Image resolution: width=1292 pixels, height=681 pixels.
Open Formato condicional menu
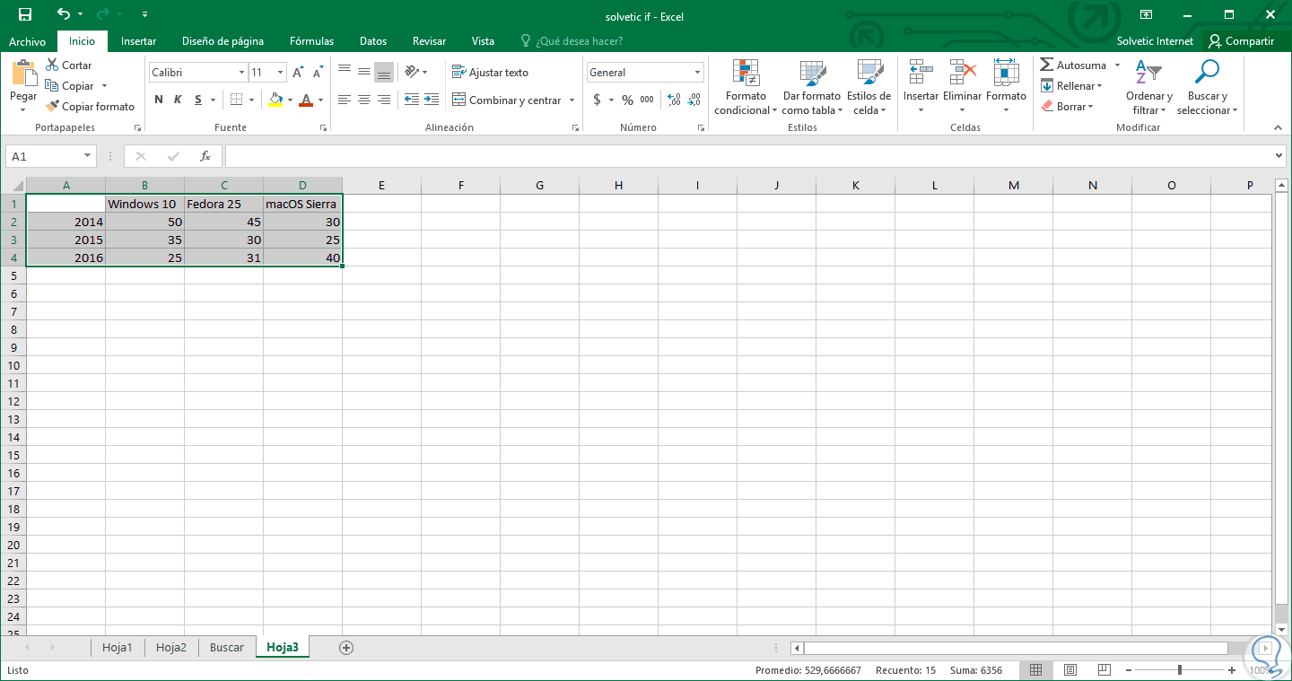coord(746,87)
